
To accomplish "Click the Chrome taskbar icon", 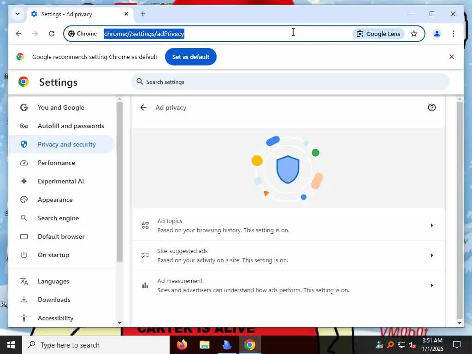I will pyautogui.click(x=249, y=345).
